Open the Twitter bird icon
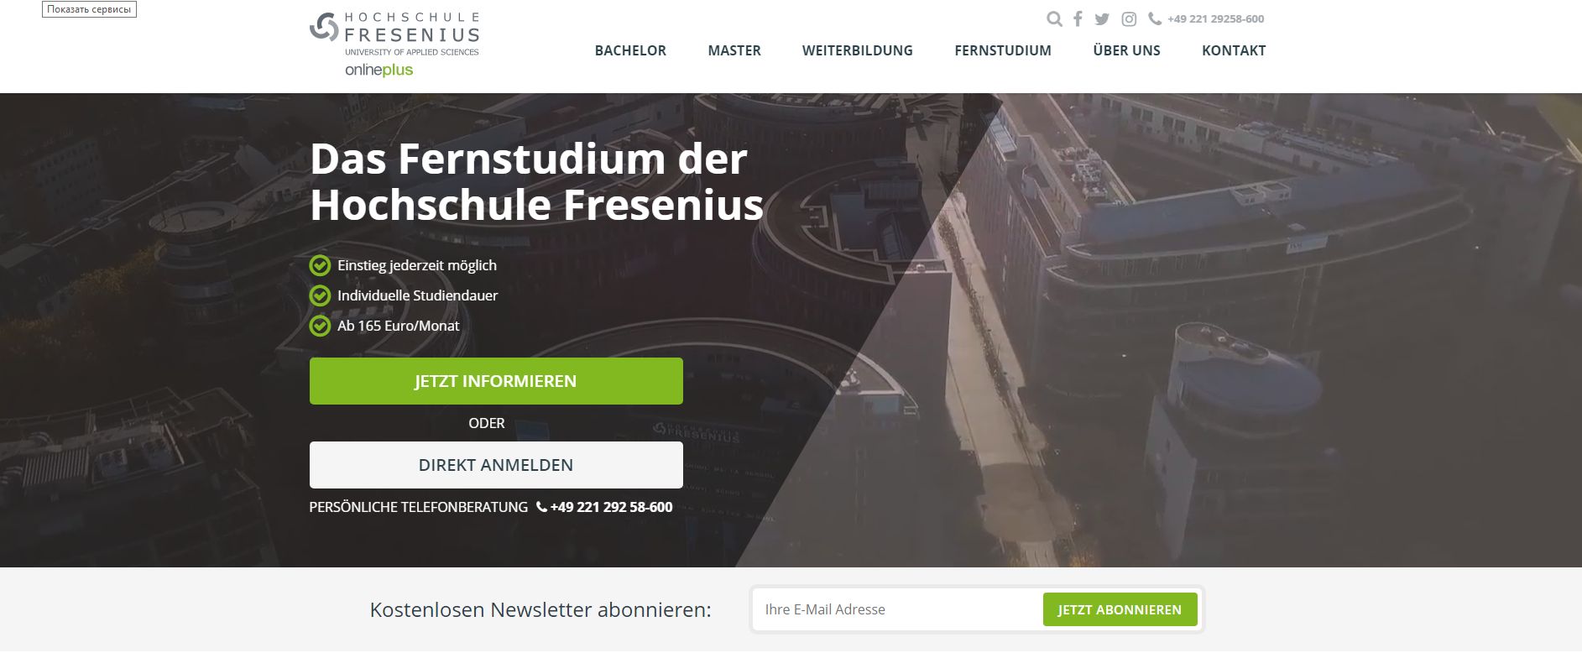 [x=1102, y=19]
